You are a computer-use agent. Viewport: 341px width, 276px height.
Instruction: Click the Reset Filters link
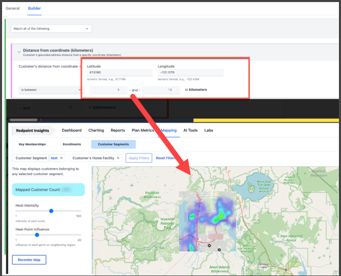click(x=167, y=158)
